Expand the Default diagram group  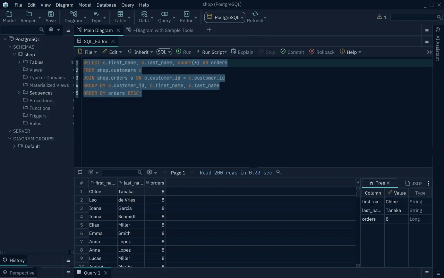[14, 146]
